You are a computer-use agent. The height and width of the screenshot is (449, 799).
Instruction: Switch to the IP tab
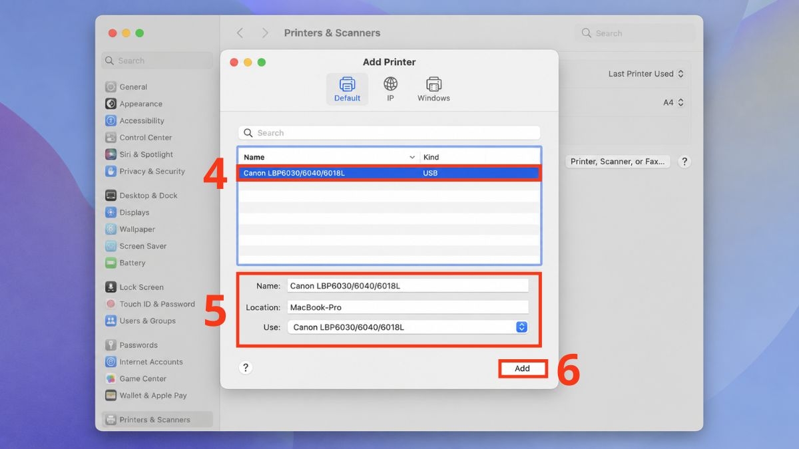click(x=391, y=89)
